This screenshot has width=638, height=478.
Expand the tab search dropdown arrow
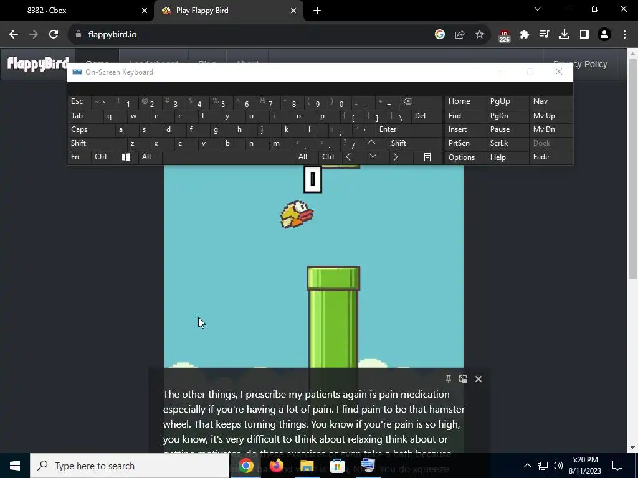point(538,9)
